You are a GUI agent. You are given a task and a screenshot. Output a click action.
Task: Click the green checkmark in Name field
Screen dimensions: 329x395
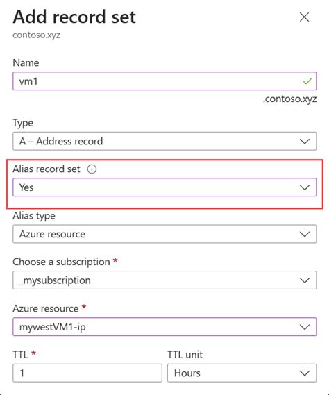click(307, 81)
